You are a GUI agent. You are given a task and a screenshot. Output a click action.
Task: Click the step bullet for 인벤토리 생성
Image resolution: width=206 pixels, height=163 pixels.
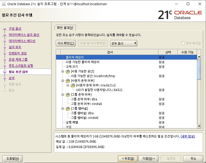click(x=5, y=53)
